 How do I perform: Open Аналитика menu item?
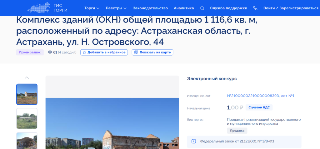184,8
